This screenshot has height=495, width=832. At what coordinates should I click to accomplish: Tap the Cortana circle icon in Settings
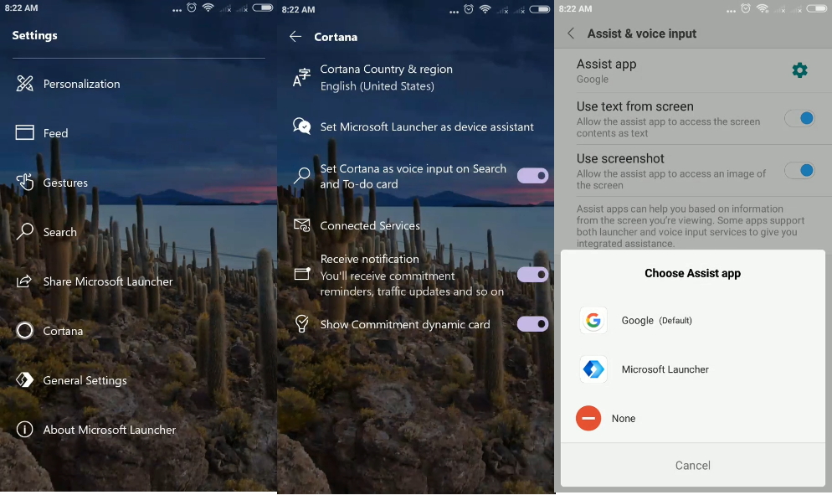point(24,330)
